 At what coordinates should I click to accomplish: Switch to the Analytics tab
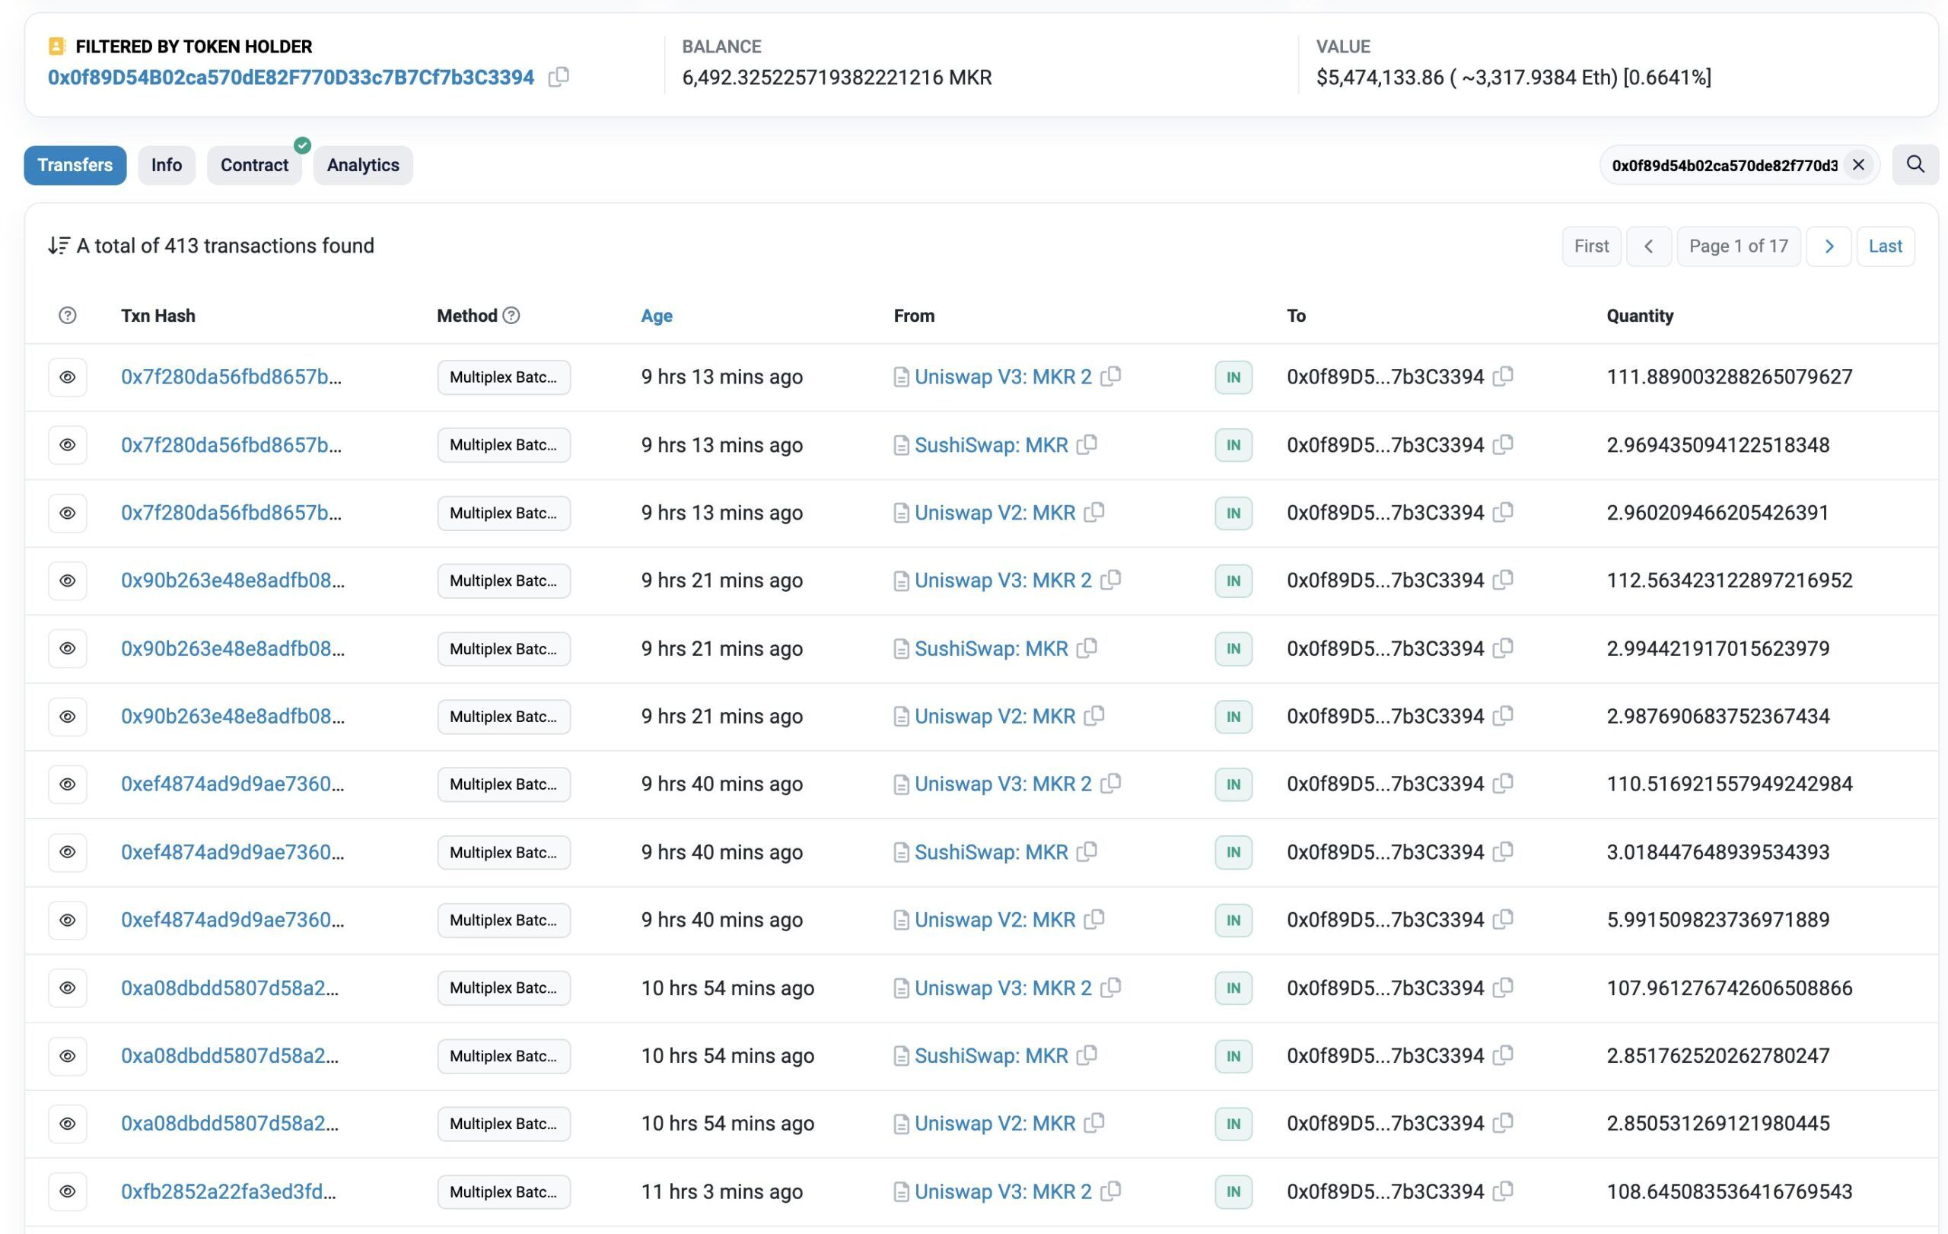click(362, 165)
